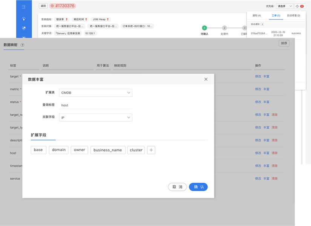This screenshot has height=226, width=311.
Task: Open the hamburger menu in the blue sidebar
Action: tap(24, 7)
